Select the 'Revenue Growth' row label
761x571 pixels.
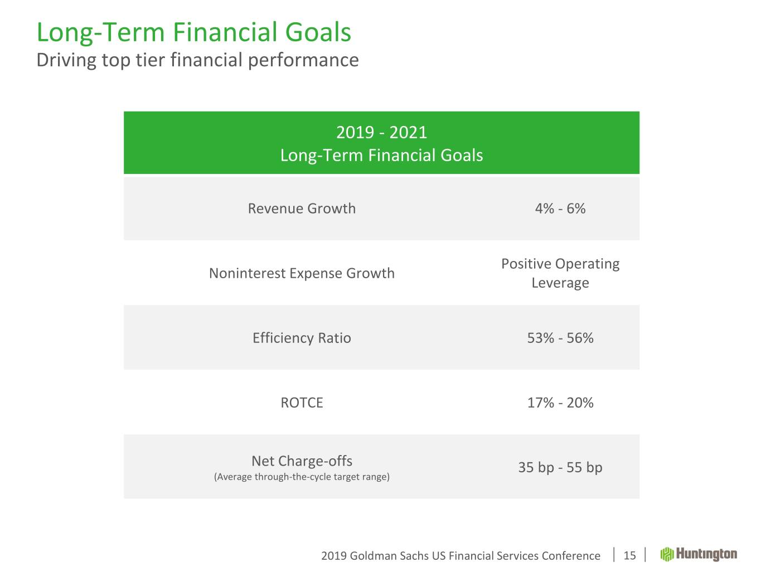[302, 209]
